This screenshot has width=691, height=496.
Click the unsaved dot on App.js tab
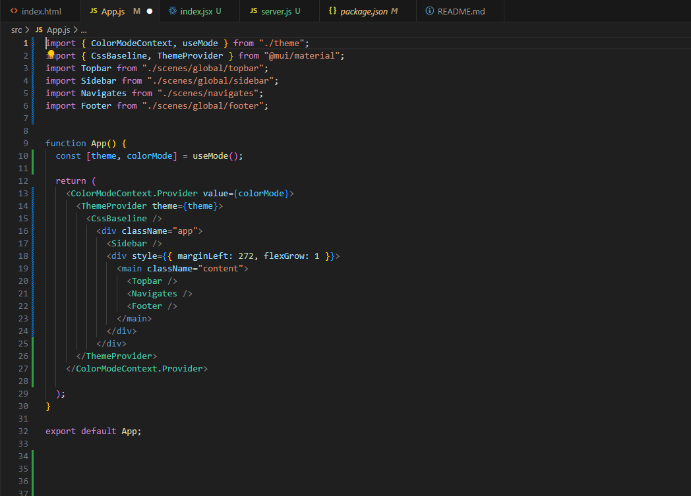(x=150, y=11)
